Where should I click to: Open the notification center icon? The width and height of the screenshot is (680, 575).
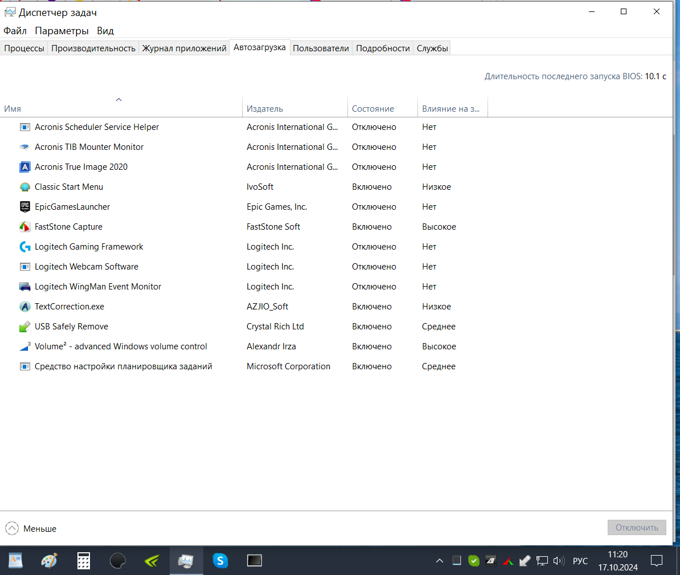(657, 561)
